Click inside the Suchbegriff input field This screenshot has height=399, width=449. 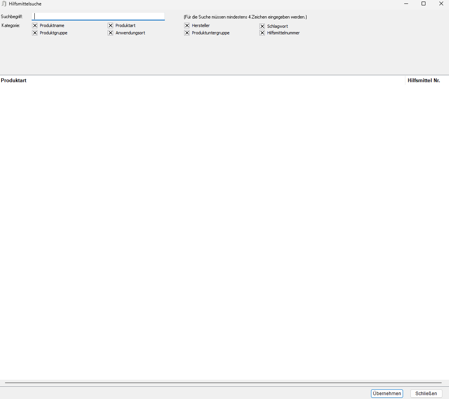tap(98, 16)
